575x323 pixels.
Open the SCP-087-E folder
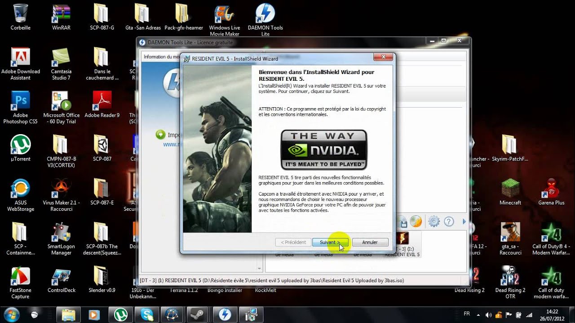[102, 192]
